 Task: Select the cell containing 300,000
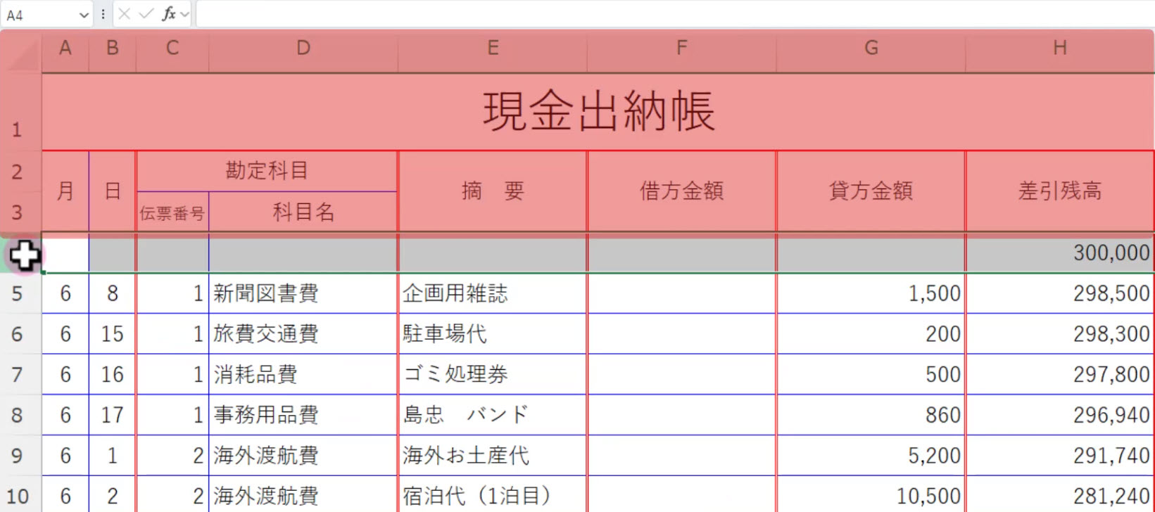point(1059,253)
